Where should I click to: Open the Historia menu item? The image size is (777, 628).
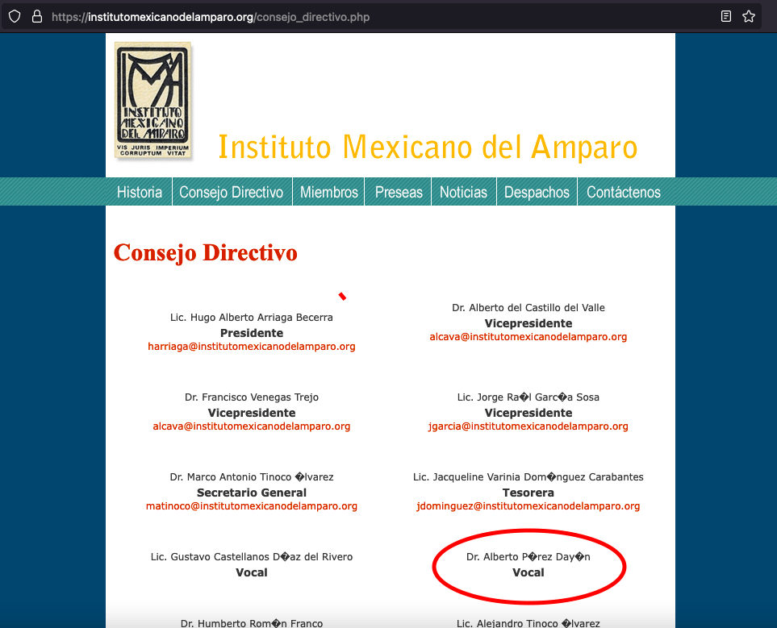click(x=140, y=192)
